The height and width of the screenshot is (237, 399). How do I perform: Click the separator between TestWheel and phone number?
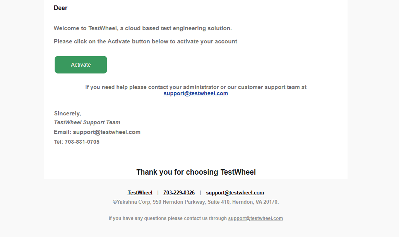coord(158,192)
